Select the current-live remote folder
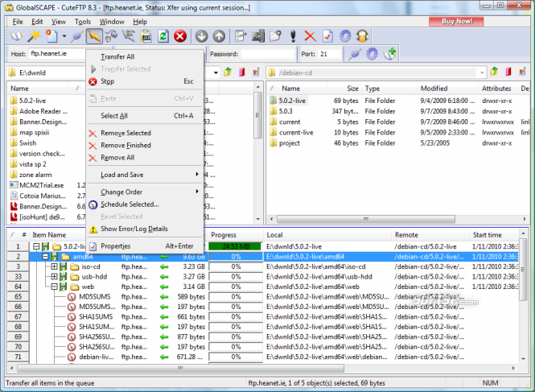 coord(296,133)
